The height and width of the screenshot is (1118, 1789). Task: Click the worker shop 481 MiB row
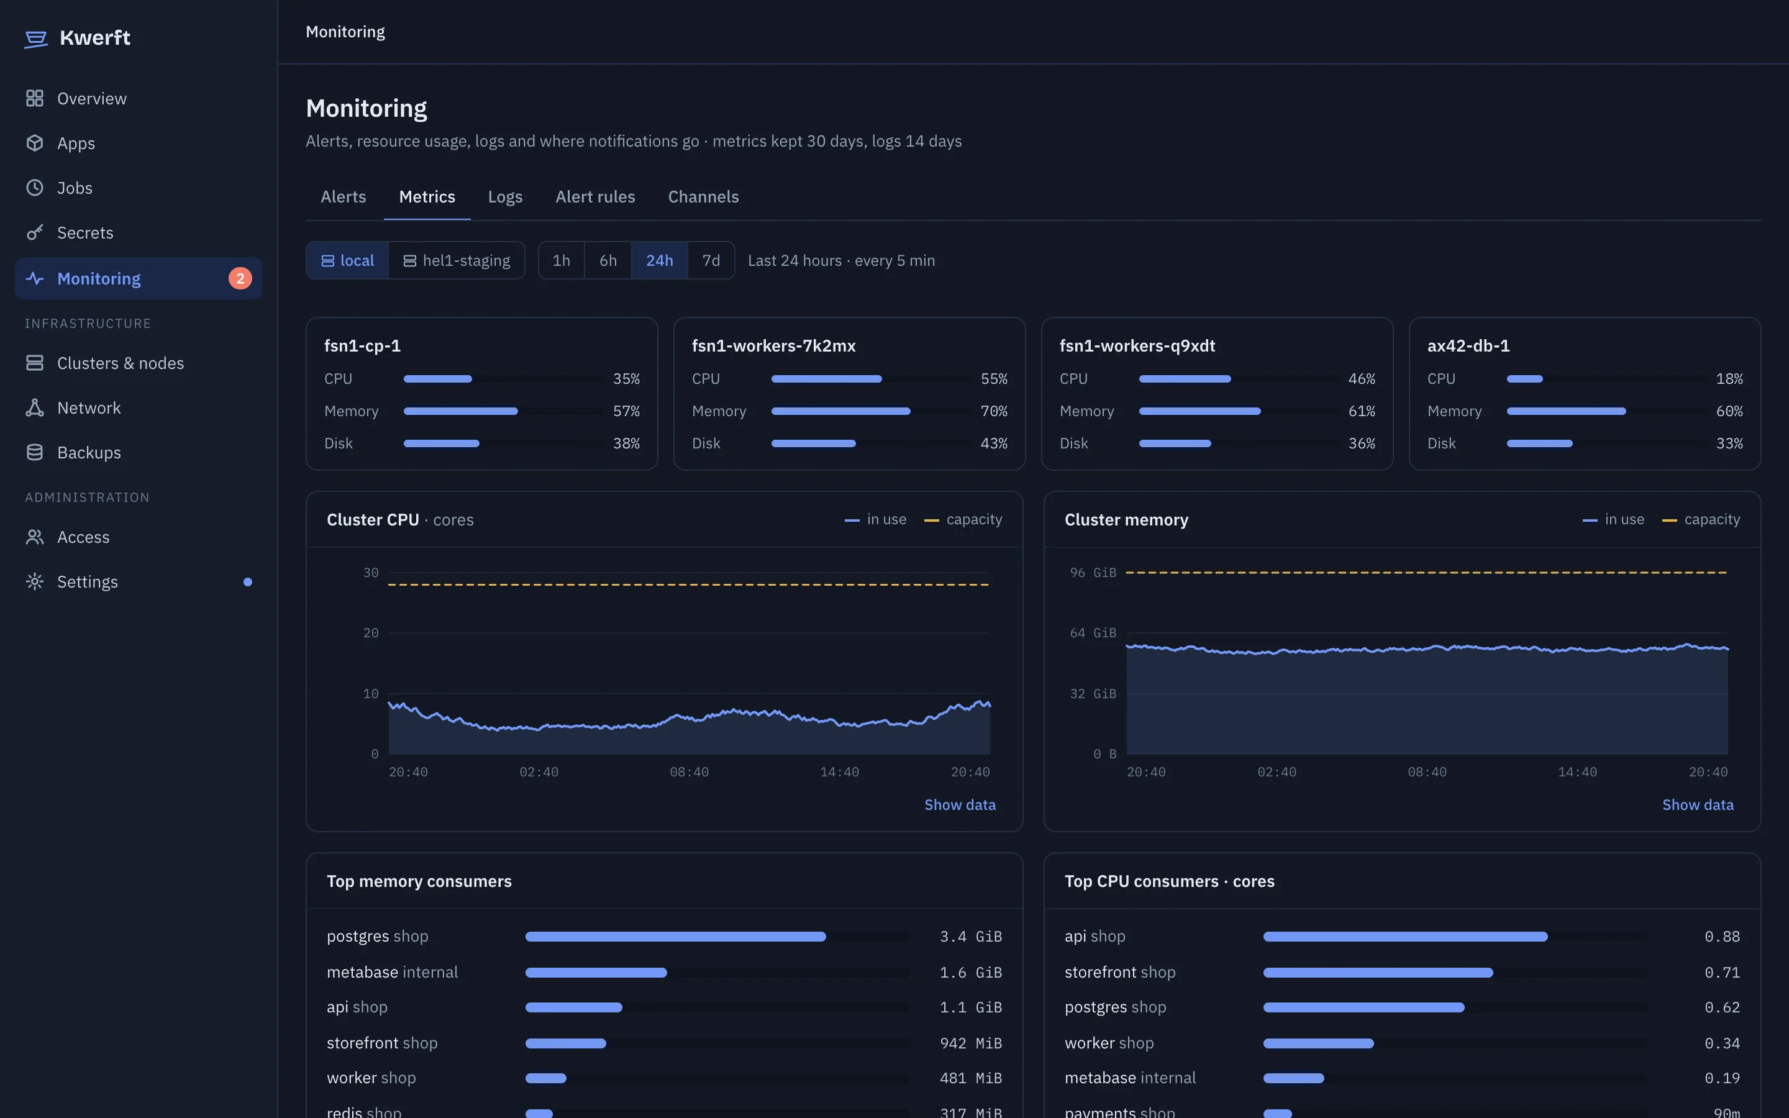point(664,1078)
